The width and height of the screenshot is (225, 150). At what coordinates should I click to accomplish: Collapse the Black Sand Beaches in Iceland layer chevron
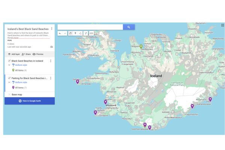click(x=9, y=65)
